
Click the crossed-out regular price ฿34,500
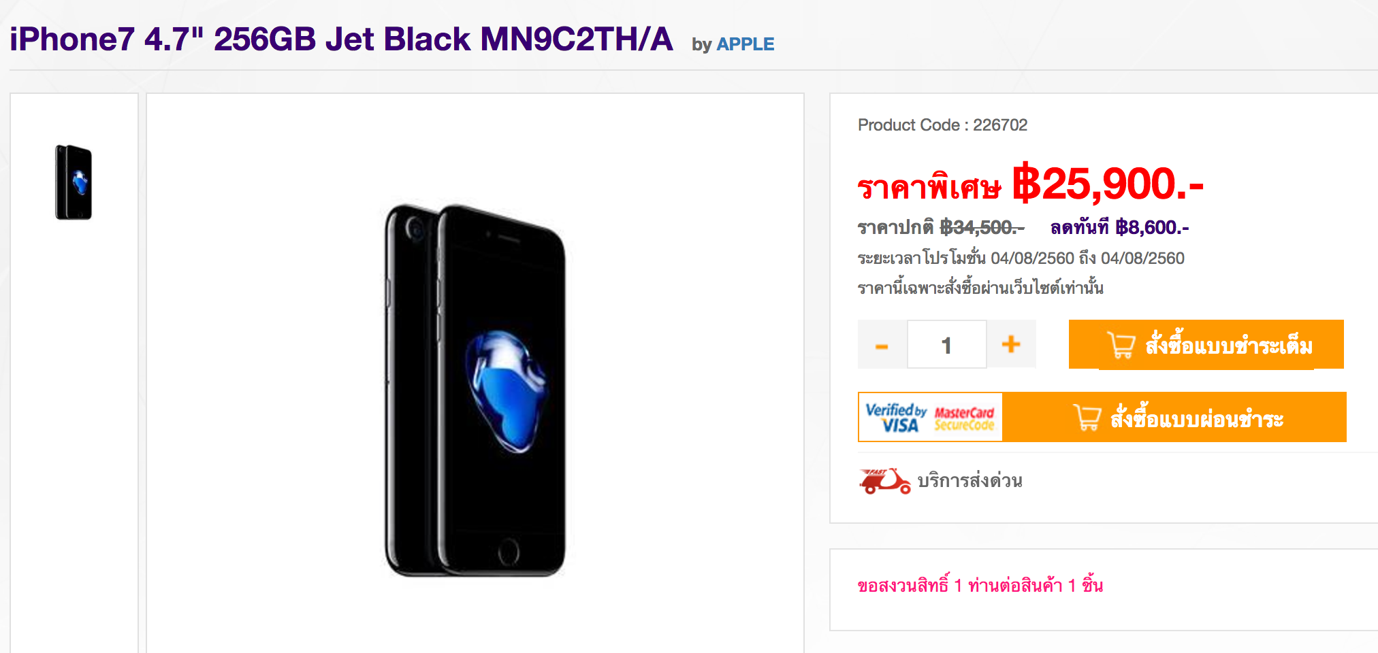tap(982, 227)
